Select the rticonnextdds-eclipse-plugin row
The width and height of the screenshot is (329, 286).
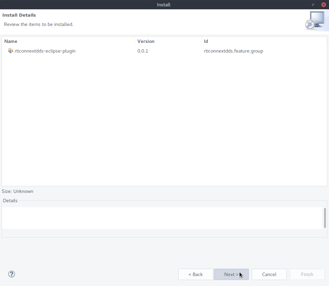(45, 51)
